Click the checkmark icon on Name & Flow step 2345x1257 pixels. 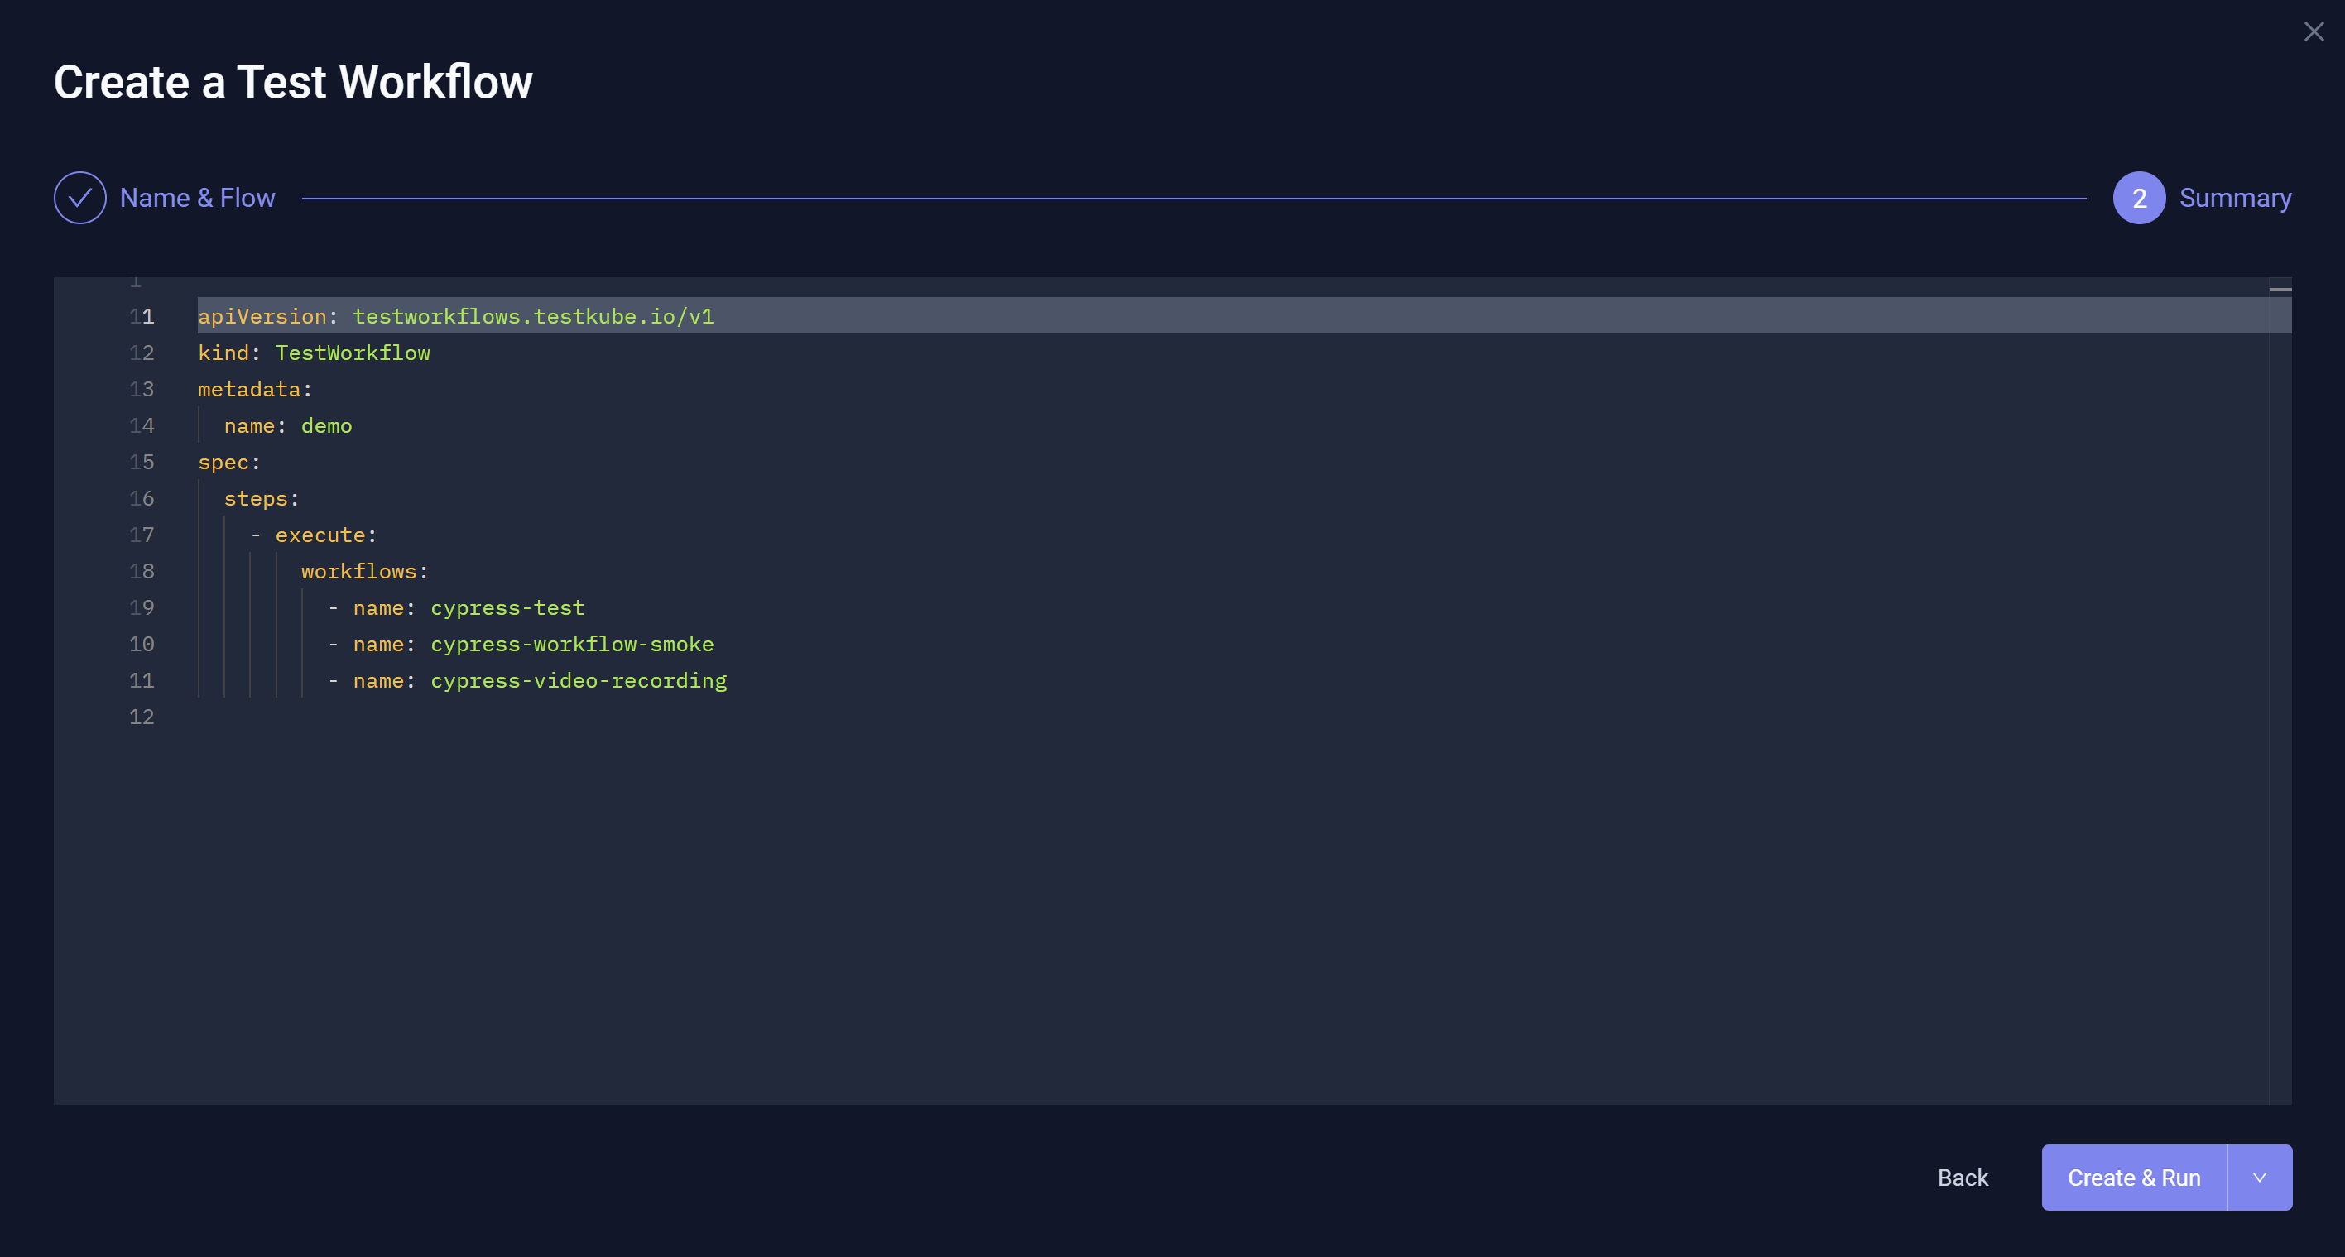(80, 198)
